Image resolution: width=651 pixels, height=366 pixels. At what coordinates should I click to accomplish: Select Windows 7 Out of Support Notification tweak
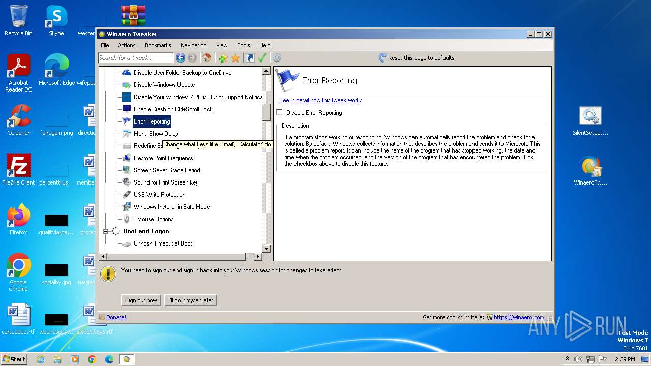(x=198, y=97)
